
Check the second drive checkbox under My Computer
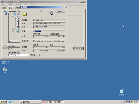click(18, 21)
